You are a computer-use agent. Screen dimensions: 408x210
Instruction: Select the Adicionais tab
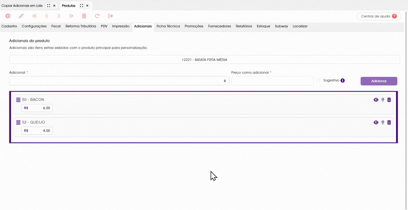143,26
